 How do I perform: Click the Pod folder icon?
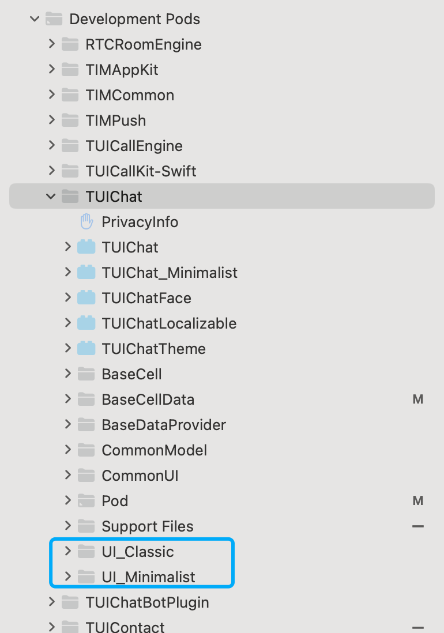86,501
